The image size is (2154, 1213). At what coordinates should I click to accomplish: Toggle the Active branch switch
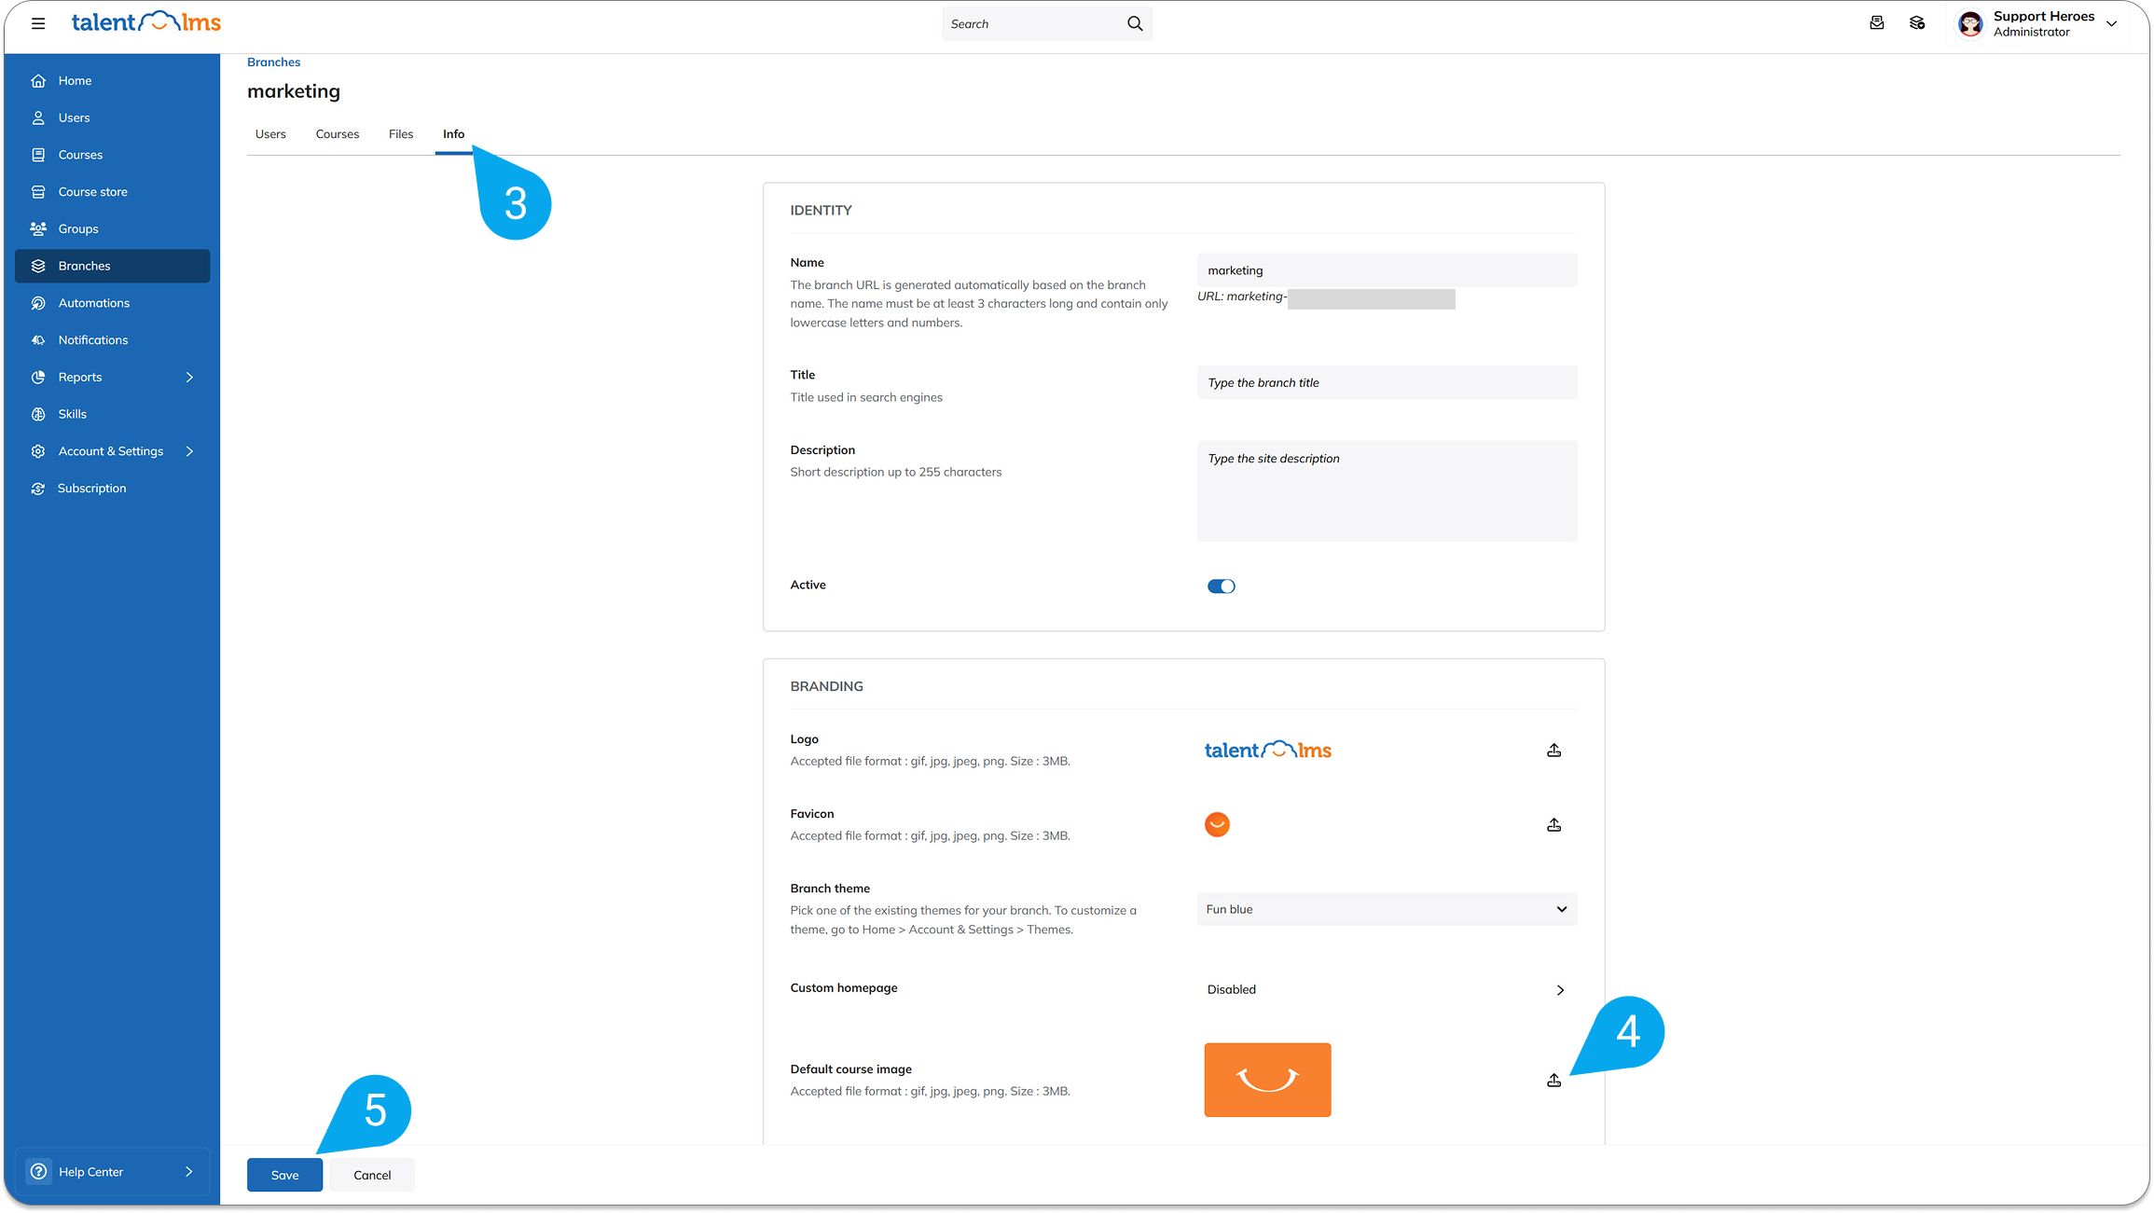pyautogui.click(x=1221, y=586)
